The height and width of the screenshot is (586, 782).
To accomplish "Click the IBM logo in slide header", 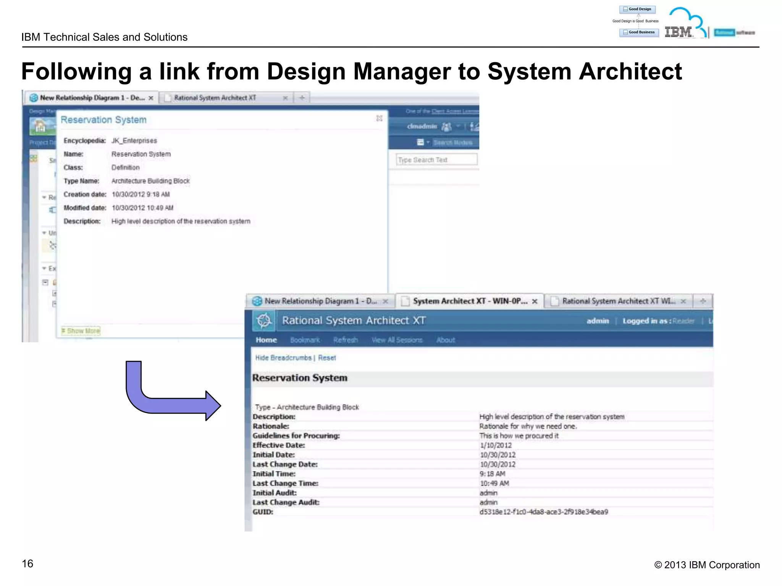I will [x=679, y=32].
